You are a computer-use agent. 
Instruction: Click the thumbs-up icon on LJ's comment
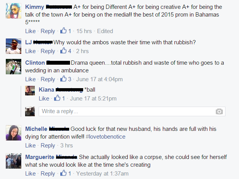64,51
